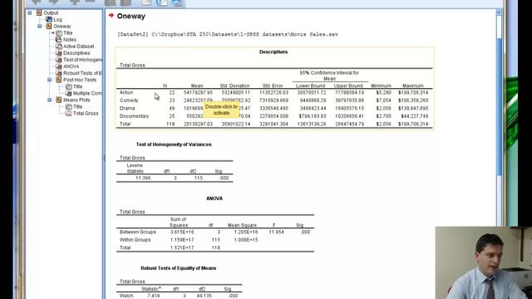Click the Oneway heading in viewer pane
Image resolution: width=532 pixels, height=299 pixels.
131,16
